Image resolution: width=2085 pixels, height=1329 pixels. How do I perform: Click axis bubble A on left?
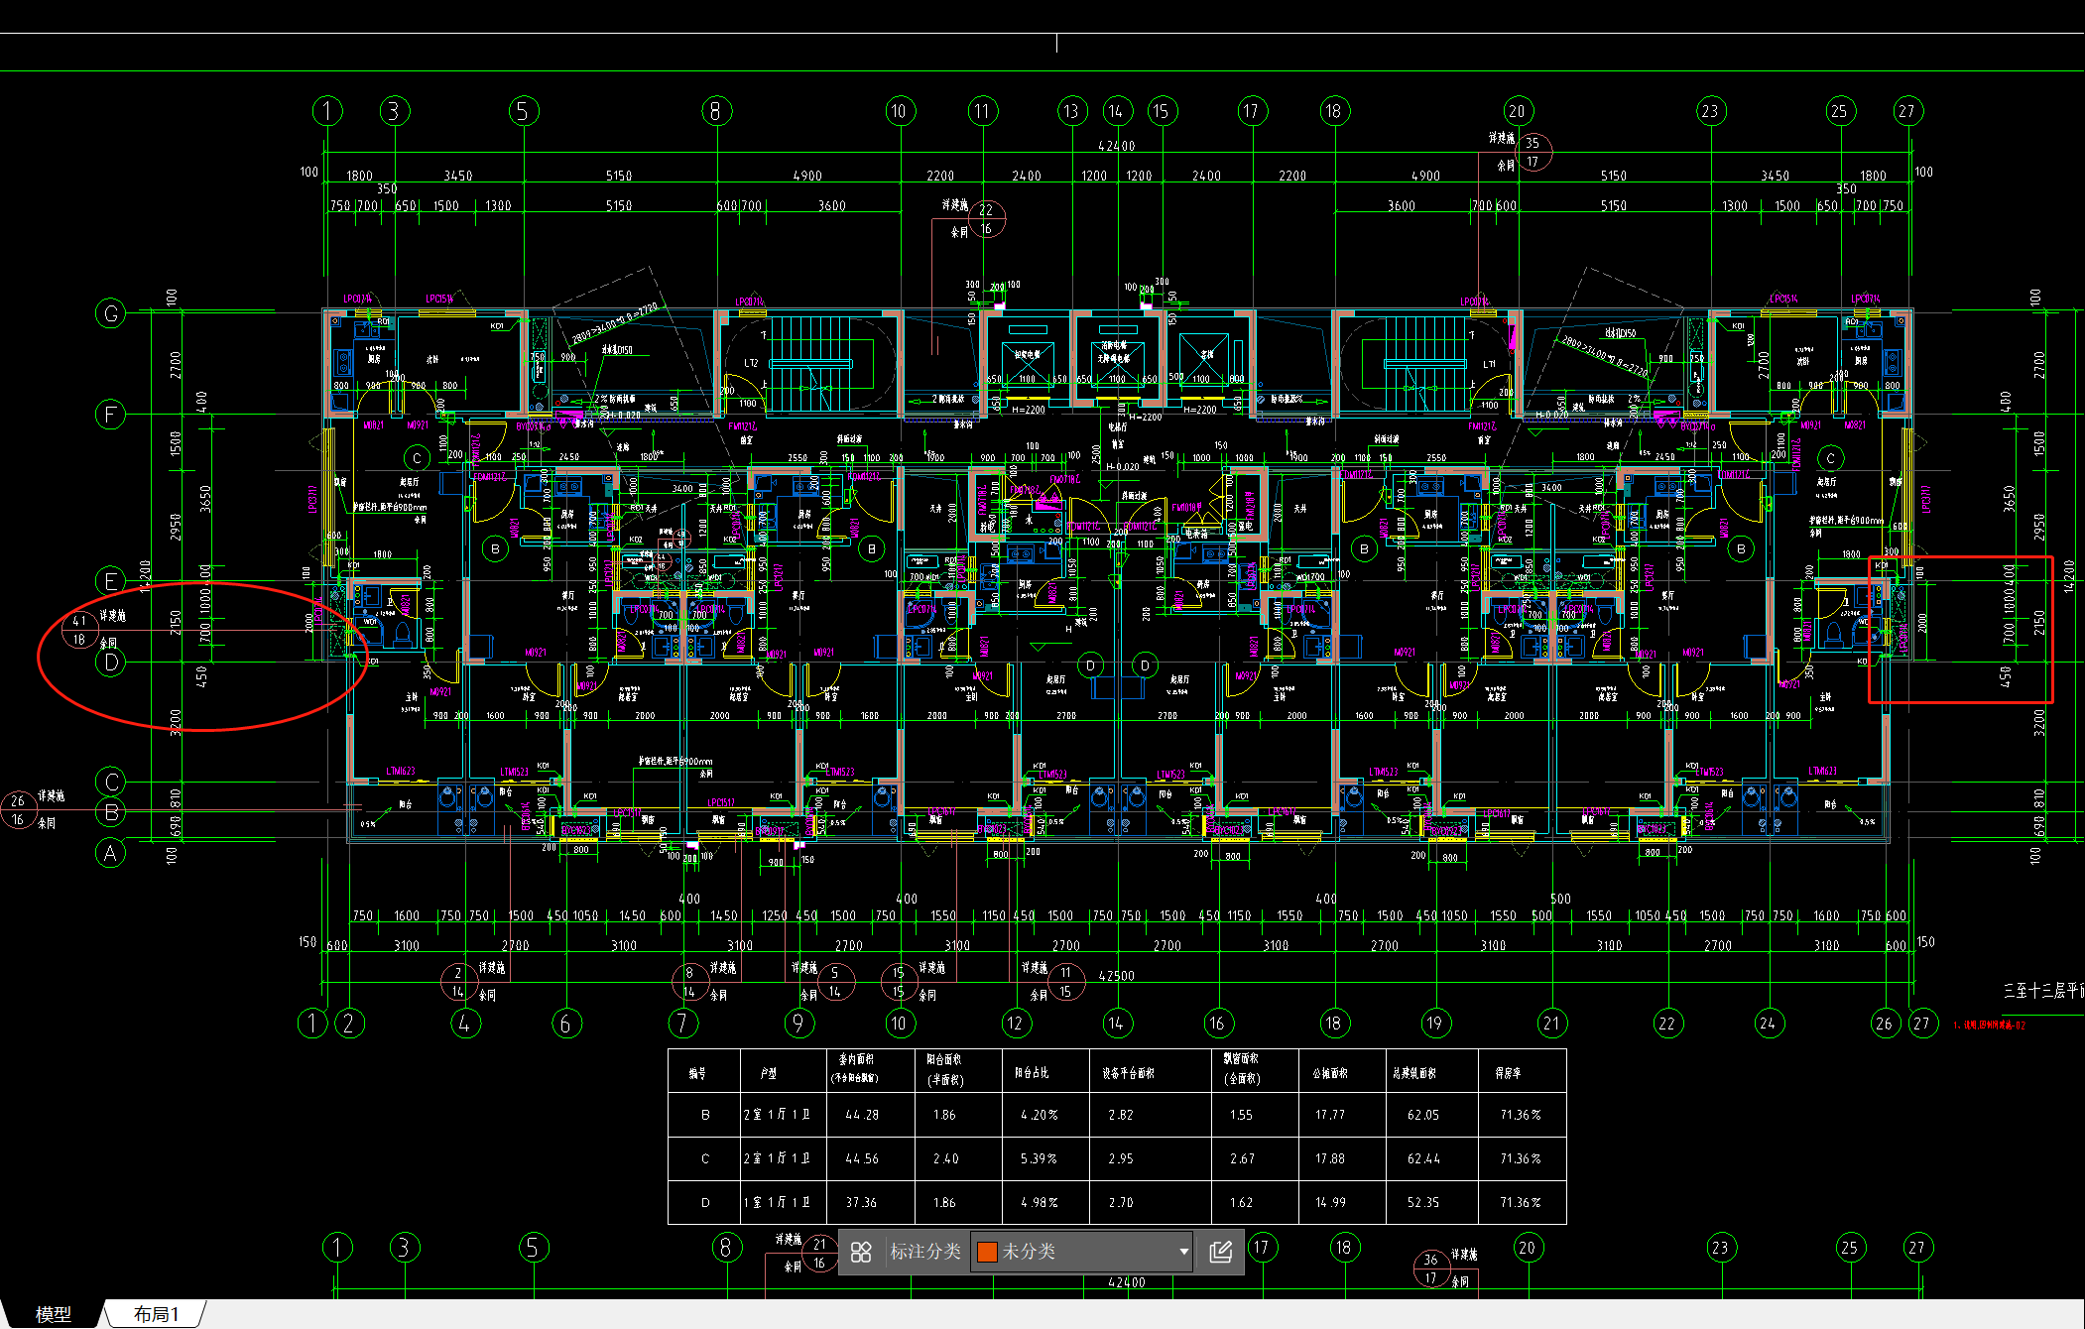click(x=110, y=853)
